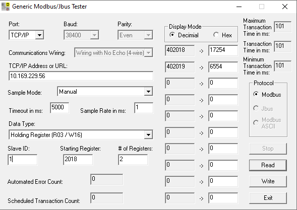Click the value field showing 6554

coord(223,66)
